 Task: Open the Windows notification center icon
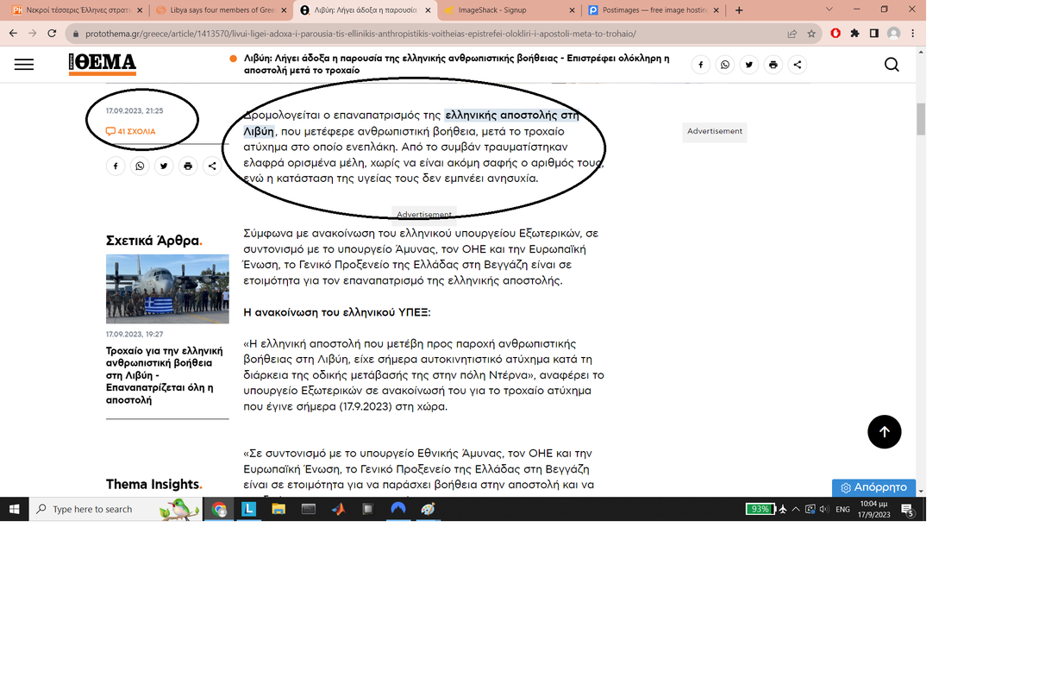[908, 510]
